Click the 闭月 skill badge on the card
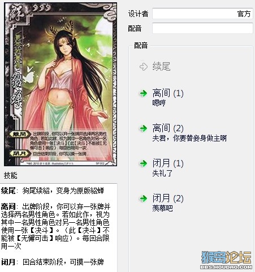This screenshot has width=255, height=272. 20,154
